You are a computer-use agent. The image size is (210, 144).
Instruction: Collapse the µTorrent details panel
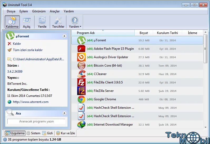tap(64, 36)
